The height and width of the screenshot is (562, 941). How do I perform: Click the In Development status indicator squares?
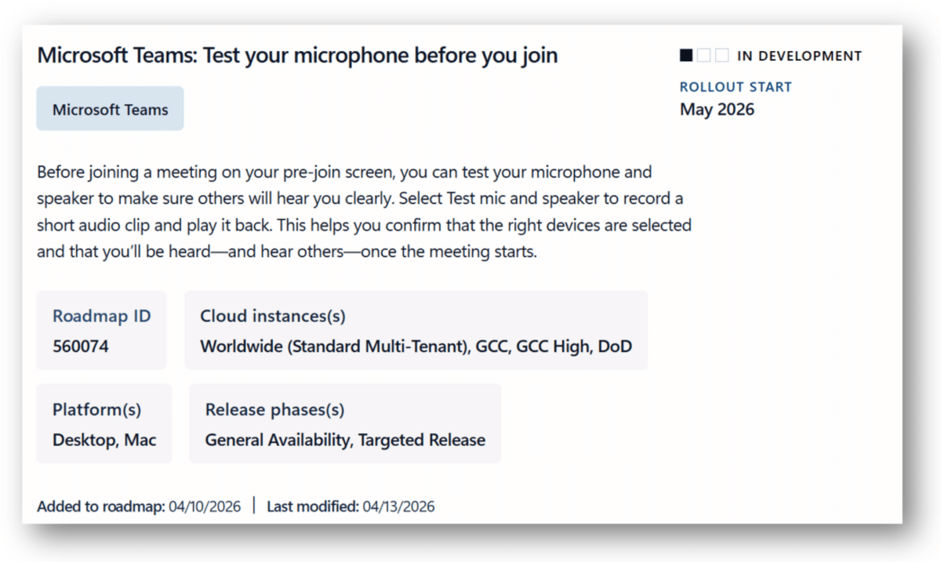coord(704,56)
